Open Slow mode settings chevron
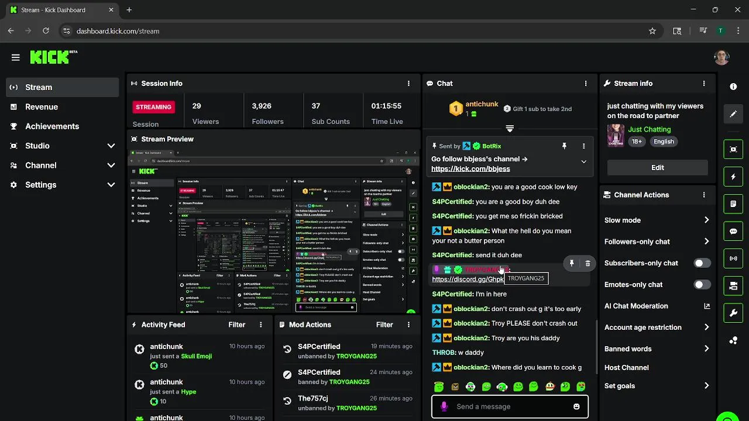749x421 pixels. click(706, 220)
